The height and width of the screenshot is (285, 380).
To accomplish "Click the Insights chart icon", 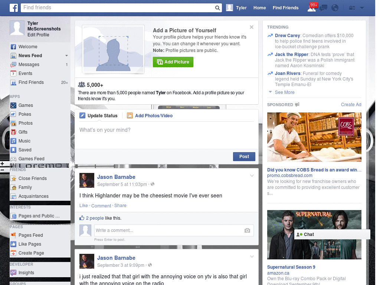I will pyautogui.click(x=13, y=273).
